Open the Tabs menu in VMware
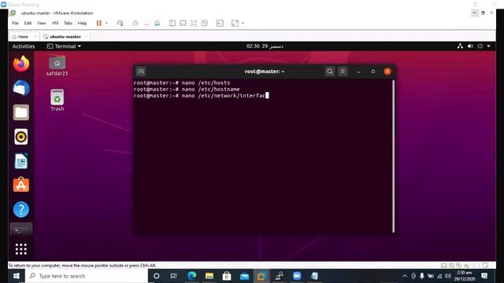Image resolution: width=504 pixels, height=283 pixels. point(68,23)
